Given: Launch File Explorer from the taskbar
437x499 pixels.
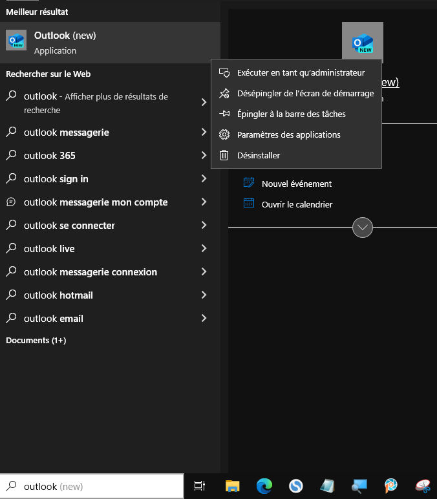Looking at the screenshot, I should 232,486.
